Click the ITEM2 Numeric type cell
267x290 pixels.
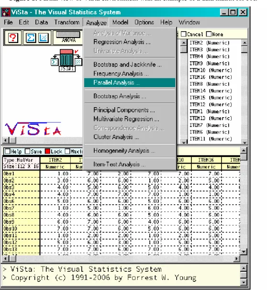tap(55, 167)
